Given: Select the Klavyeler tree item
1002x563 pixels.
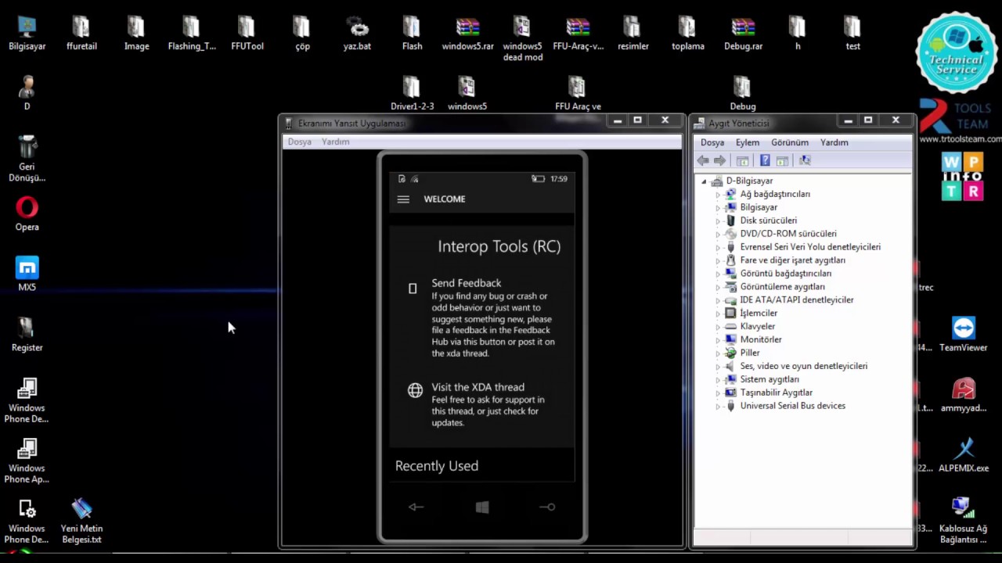Looking at the screenshot, I should (758, 326).
